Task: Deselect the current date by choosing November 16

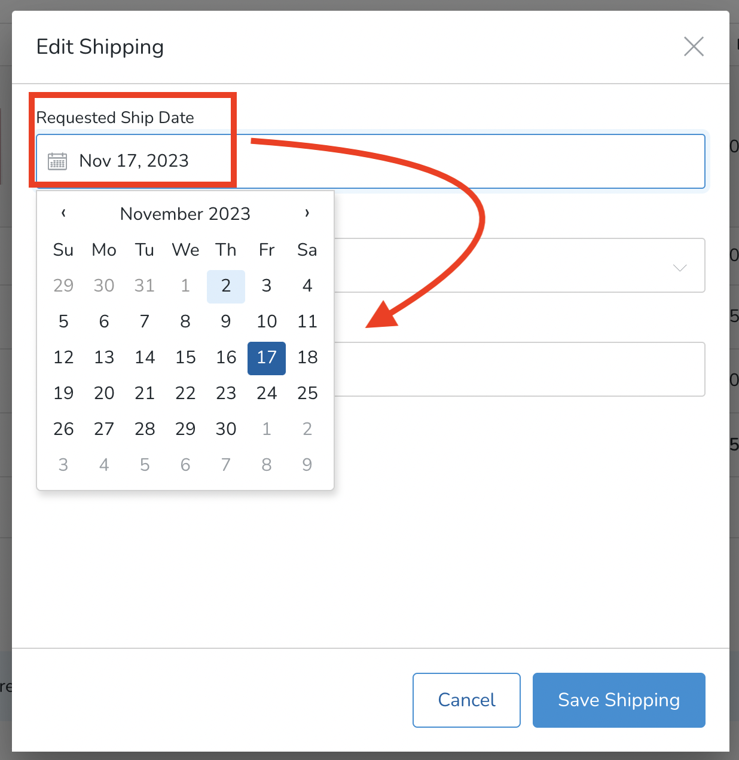Action: click(x=225, y=357)
